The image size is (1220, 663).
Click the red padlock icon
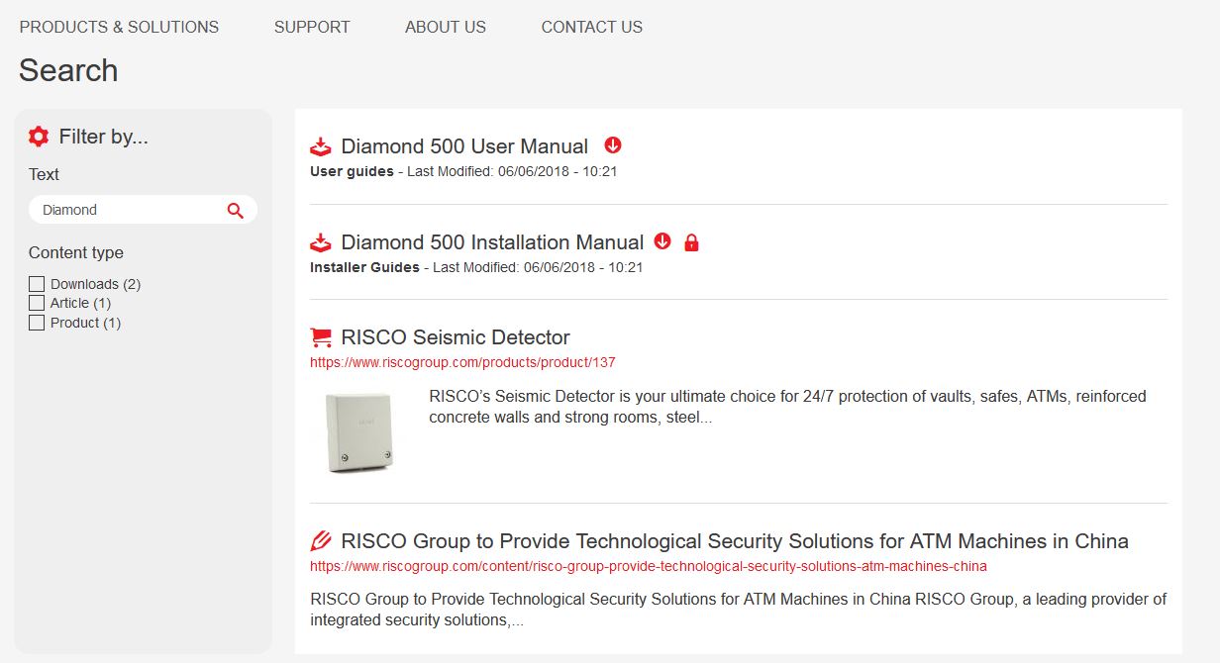(691, 242)
